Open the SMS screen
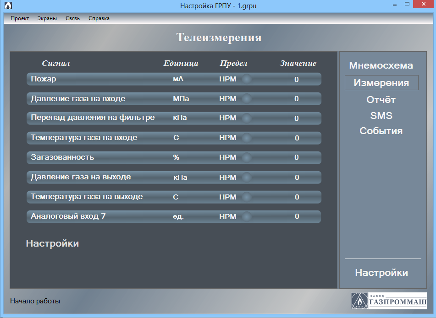Screen dimensions: 436x318 381,115
